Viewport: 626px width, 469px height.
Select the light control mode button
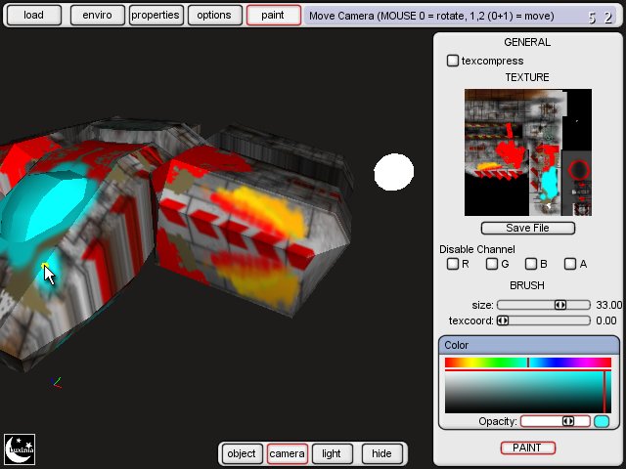coord(332,453)
